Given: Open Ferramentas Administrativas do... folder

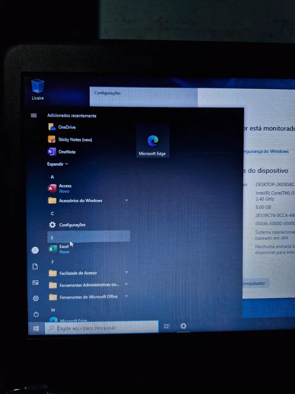Looking at the screenshot, I should click(x=84, y=285).
